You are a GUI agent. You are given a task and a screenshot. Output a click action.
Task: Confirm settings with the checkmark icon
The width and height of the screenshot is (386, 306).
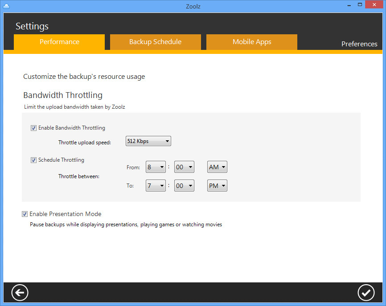click(x=366, y=293)
